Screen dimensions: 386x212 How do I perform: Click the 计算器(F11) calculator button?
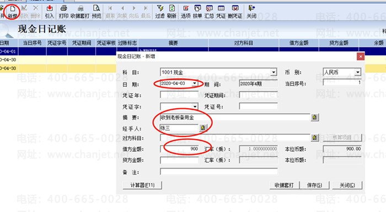142,185
